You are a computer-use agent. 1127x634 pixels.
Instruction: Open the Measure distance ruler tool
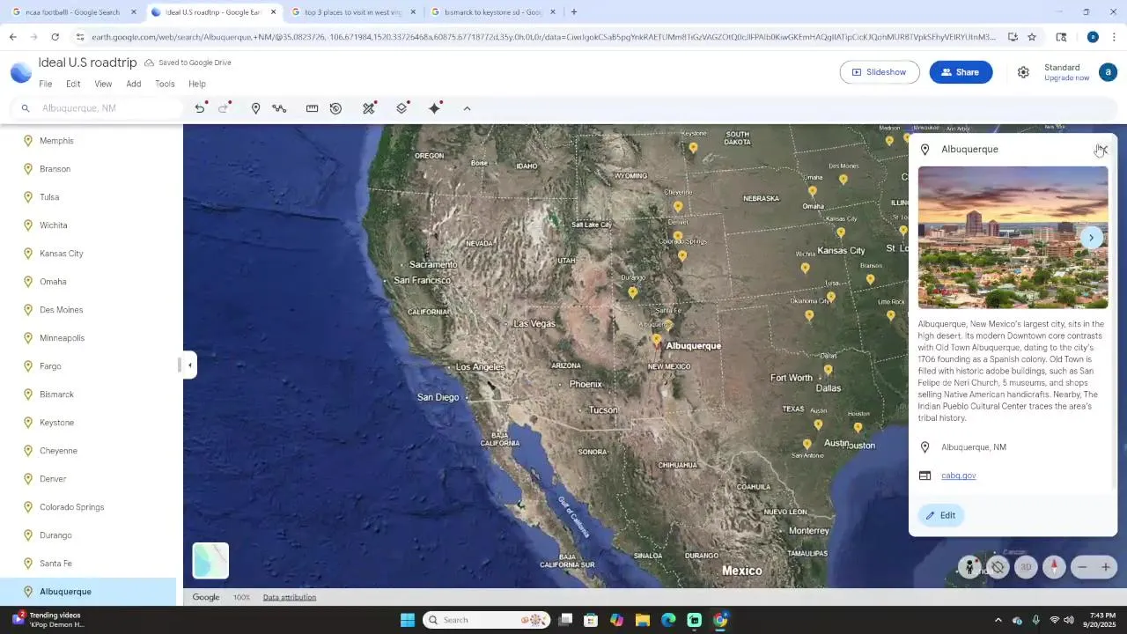312,108
